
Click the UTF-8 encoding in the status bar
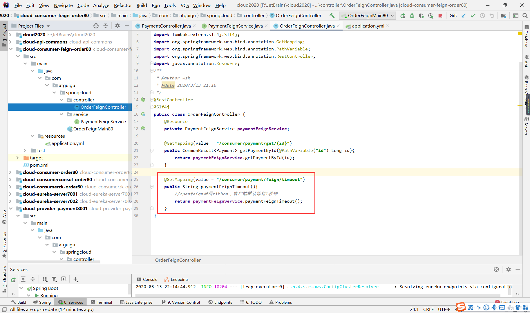444,309
